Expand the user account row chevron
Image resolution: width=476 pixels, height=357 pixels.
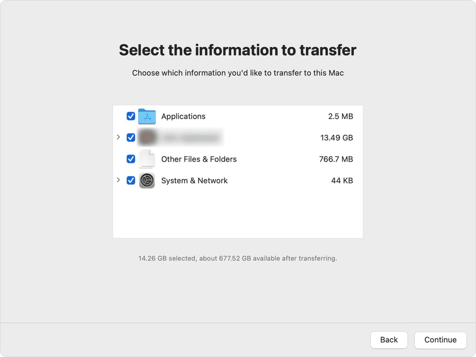(x=118, y=137)
